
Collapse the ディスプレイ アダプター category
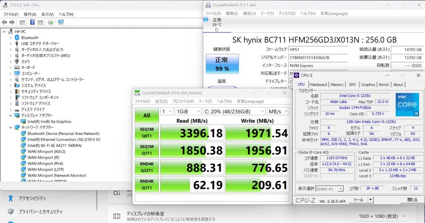pyautogui.click(x=11, y=115)
